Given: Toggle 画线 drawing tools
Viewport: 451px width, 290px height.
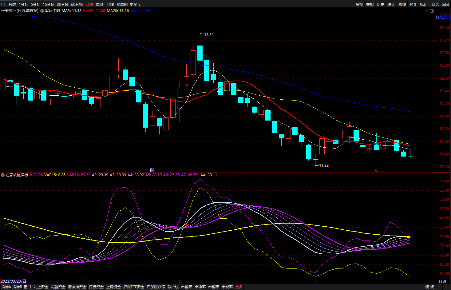Looking at the screenshot, I should coord(402,4).
